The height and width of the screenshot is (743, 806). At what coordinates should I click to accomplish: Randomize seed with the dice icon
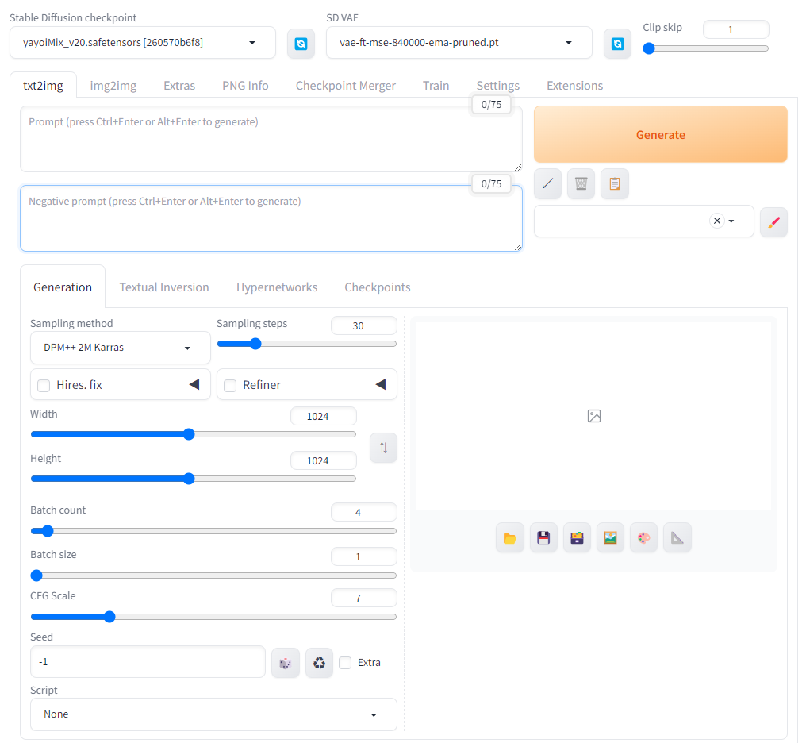tap(286, 663)
